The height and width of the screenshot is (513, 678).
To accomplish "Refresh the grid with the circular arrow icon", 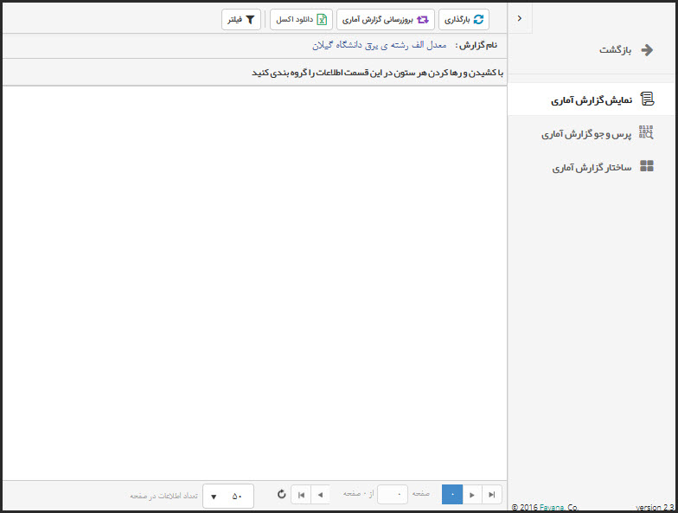I will [281, 495].
